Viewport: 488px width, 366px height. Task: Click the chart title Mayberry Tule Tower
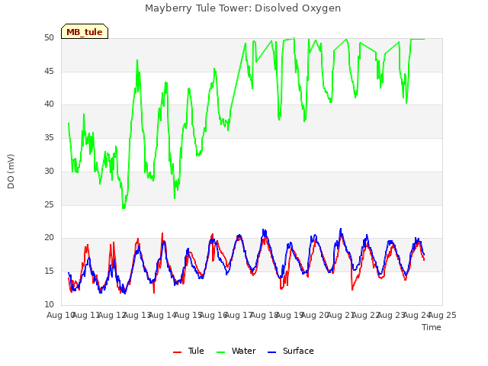pyautogui.click(x=242, y=8)
